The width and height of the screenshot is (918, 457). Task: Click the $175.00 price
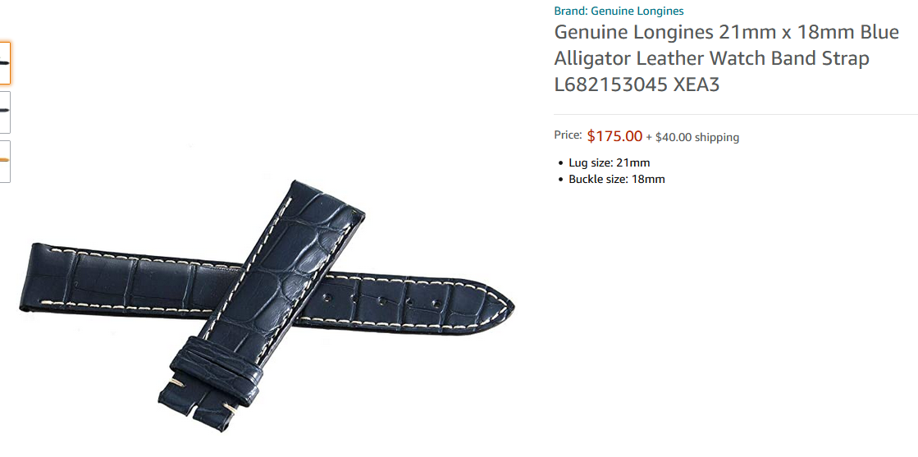614,136
